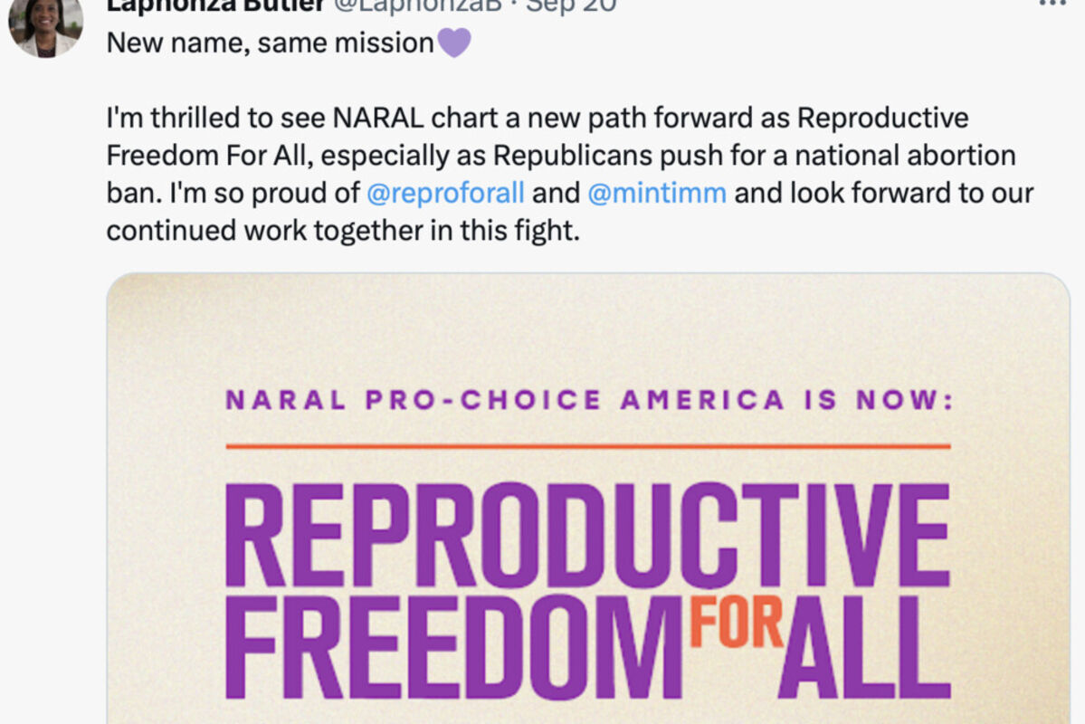This screenshot has height=724, width=1085.
Task: Click the purple 'FREEDOM' word in logo
Action: tap(454, 646)
